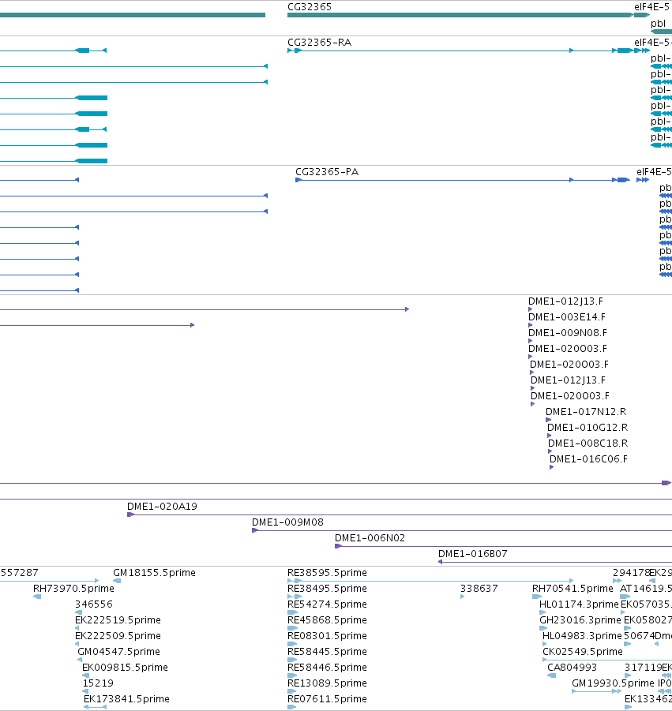Click EST RE45868.5prime
This screenshot has height=711, width=672.
click(327, 620)
